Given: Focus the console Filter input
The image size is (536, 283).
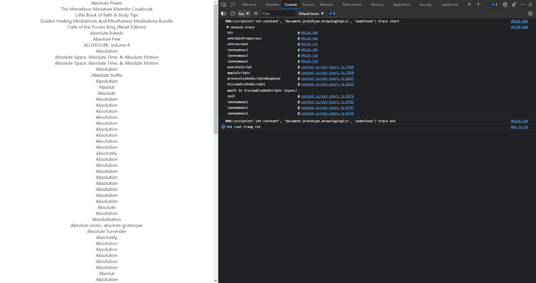Looking at the screenshot, I should point(278,14).
